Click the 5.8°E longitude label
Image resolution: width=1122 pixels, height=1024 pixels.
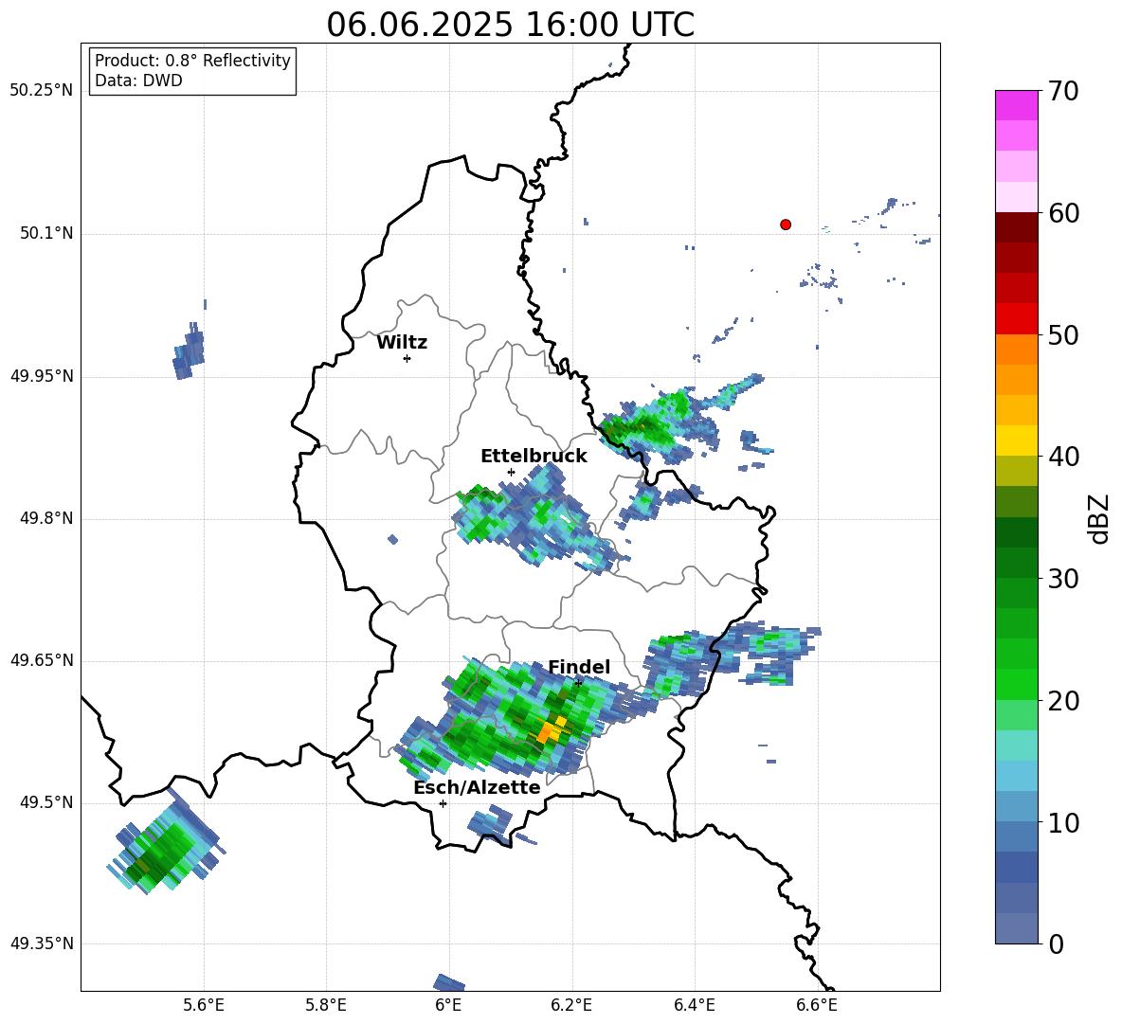click(326, 1005)
